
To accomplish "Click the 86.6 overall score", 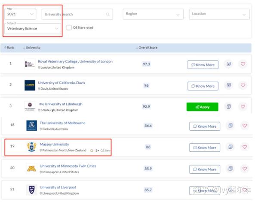I will (x=148, y=125).
